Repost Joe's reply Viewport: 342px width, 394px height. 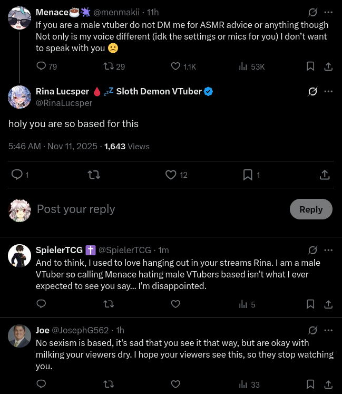pyautogui.click(x=109, y=384)
